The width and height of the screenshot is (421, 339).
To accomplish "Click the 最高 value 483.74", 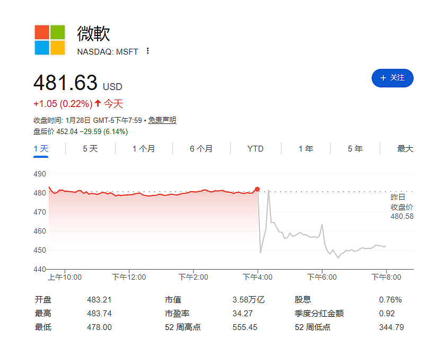I will [x=99, y=313].
